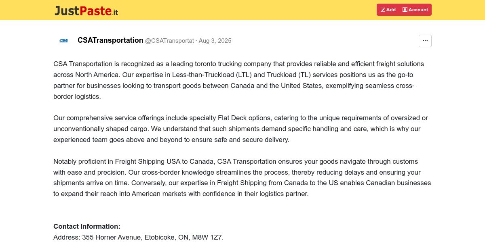The width and height of the screenshot is (485, 242).
Task: Click the @CSATransportat handle
Action: point(169,41)
